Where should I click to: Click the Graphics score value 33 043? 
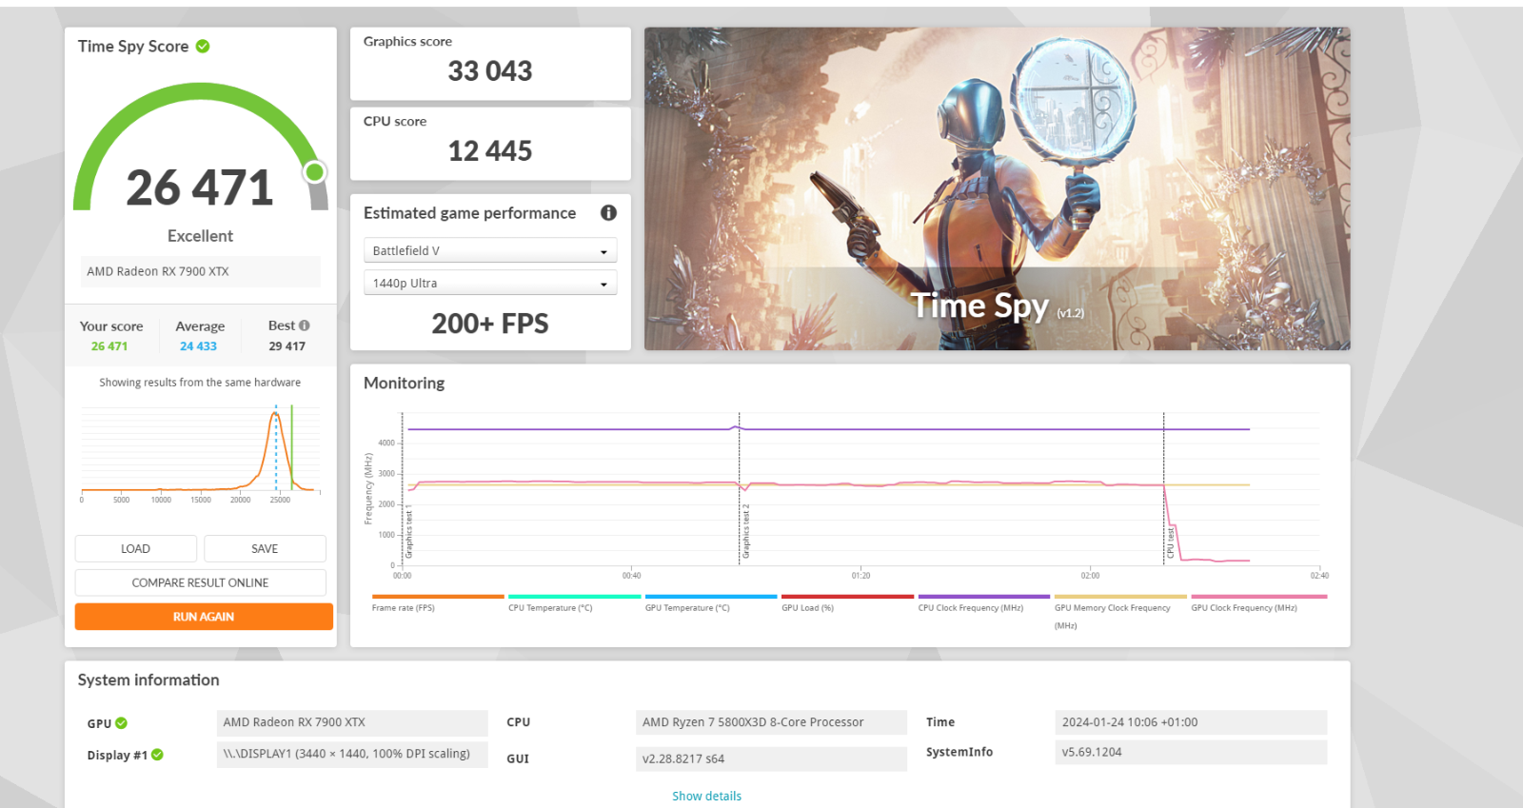pos(490,71)
